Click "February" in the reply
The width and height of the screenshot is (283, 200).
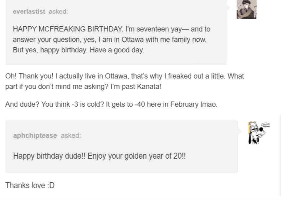[183, 104]
